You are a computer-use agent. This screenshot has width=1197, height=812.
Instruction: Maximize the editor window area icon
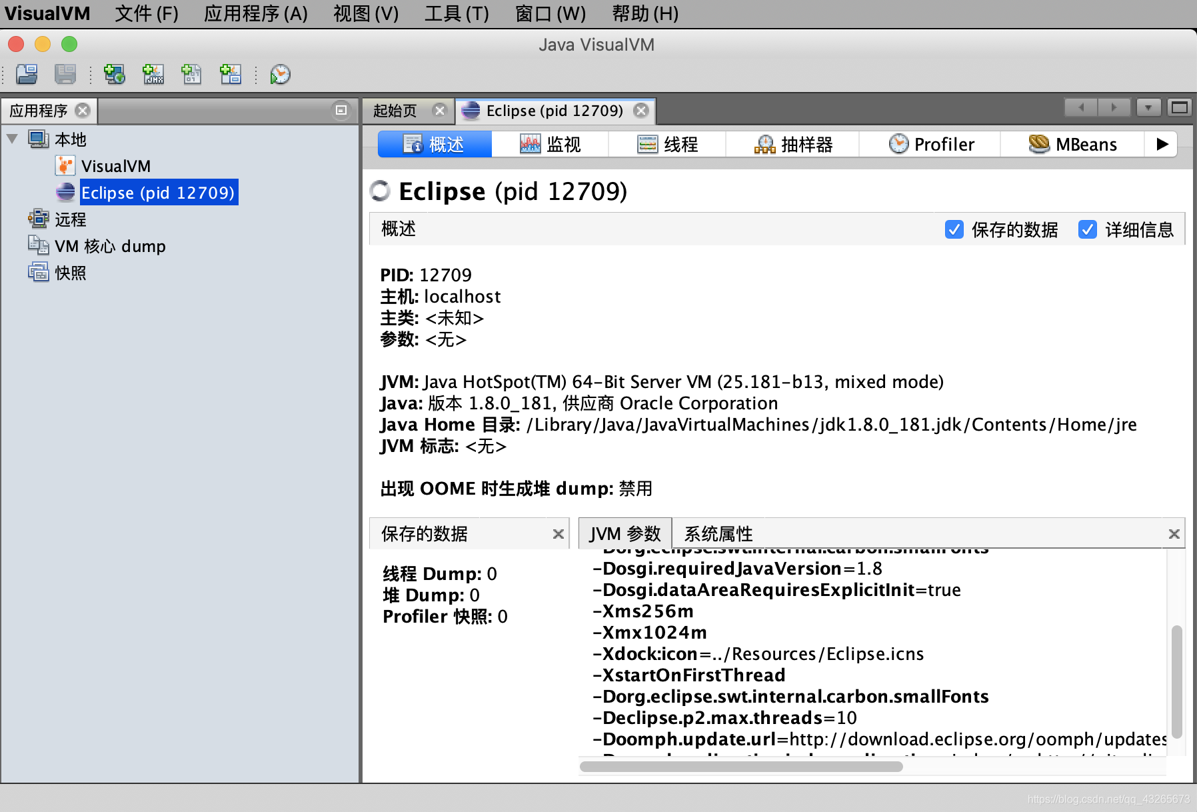coord(1180,107)
